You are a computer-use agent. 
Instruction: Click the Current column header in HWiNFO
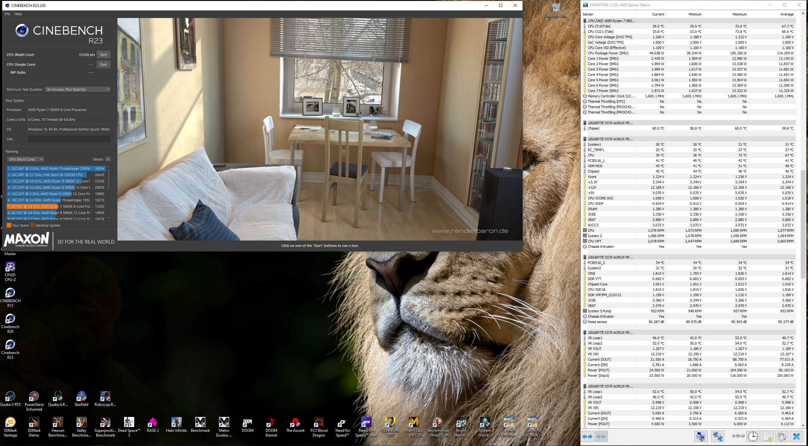coord(651,14)
